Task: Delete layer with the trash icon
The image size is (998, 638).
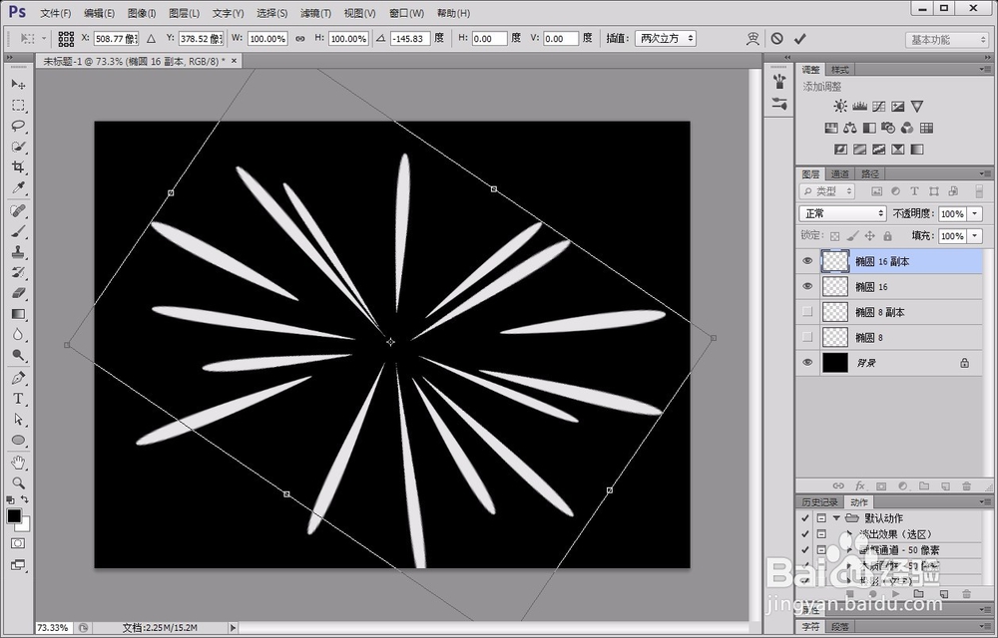Action: point(967,486)
